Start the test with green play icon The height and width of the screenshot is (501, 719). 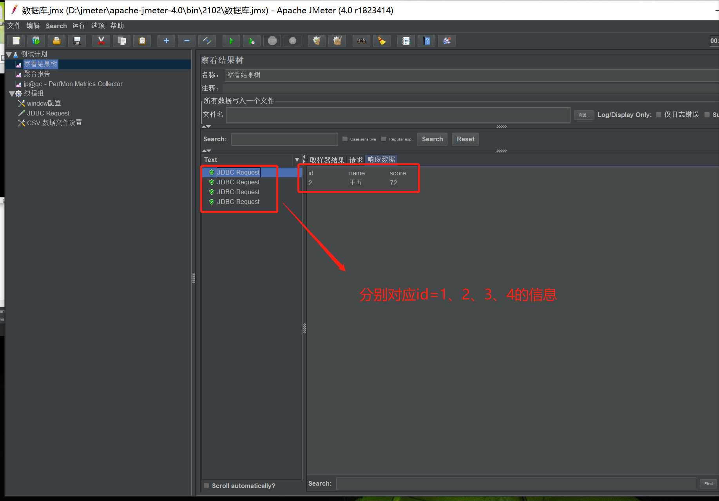click(231, 41)
